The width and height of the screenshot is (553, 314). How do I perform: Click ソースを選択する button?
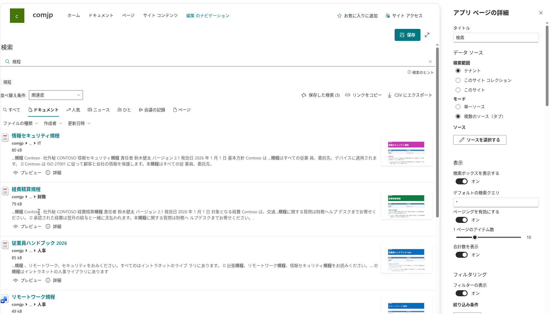point(480,140)
